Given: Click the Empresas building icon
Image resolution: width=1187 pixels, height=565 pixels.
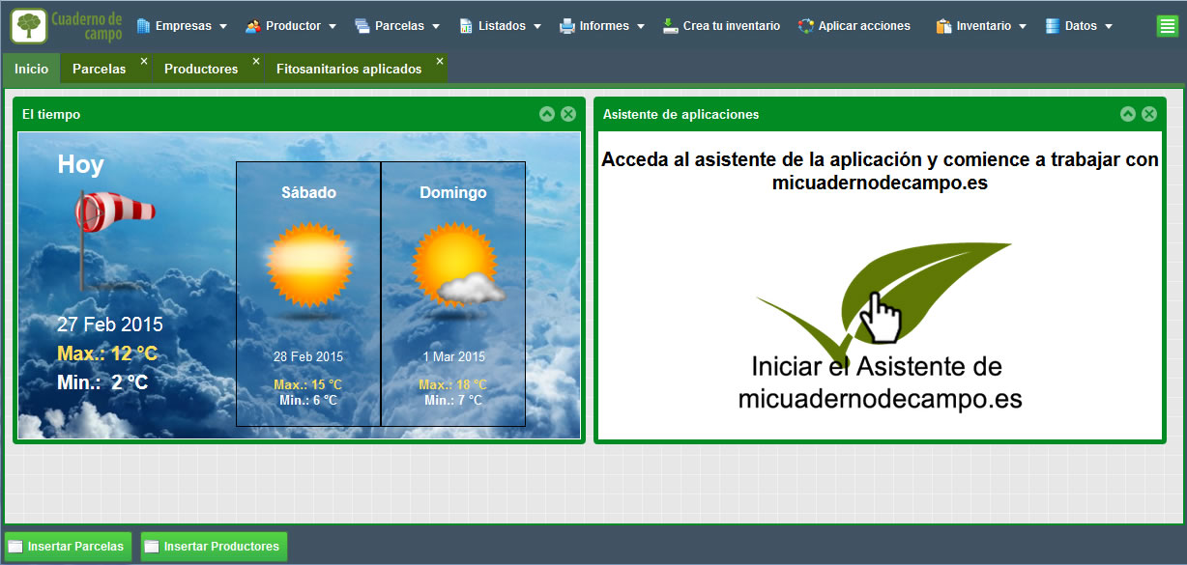Looking at the screenshot, I should pos(143,26).
